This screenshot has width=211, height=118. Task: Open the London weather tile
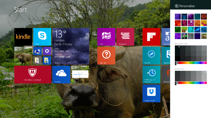pos(71,46)
